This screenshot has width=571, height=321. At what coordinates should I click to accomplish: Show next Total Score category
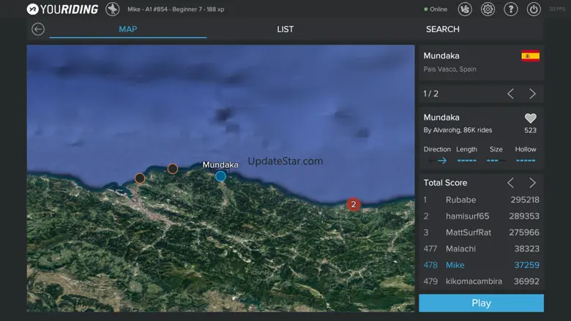(x=532, y=183)
